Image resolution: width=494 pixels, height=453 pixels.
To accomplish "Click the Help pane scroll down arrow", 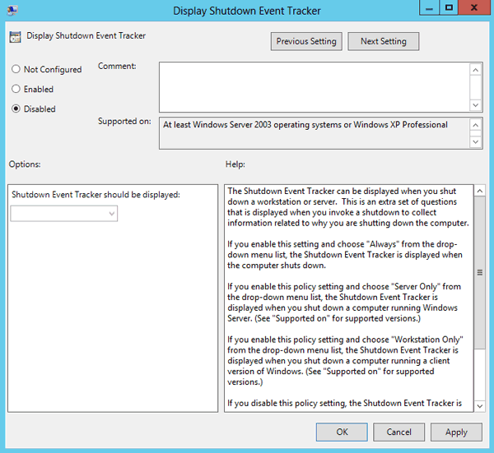I will [x=479, y=406].
